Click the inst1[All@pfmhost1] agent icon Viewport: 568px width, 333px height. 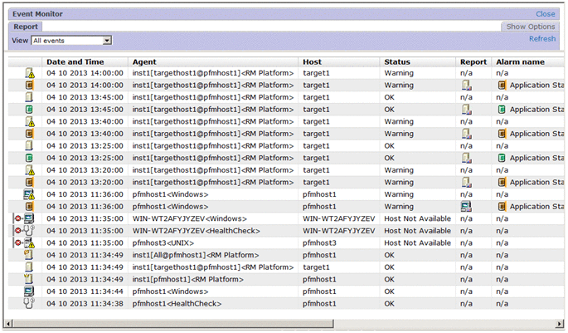30,255
